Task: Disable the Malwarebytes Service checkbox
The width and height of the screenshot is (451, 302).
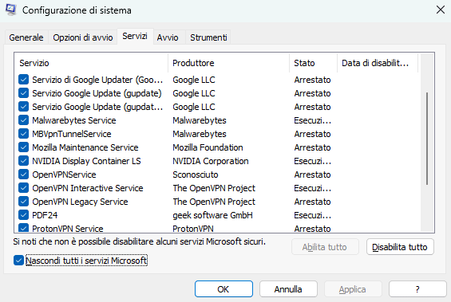Action: coord(24,120)
